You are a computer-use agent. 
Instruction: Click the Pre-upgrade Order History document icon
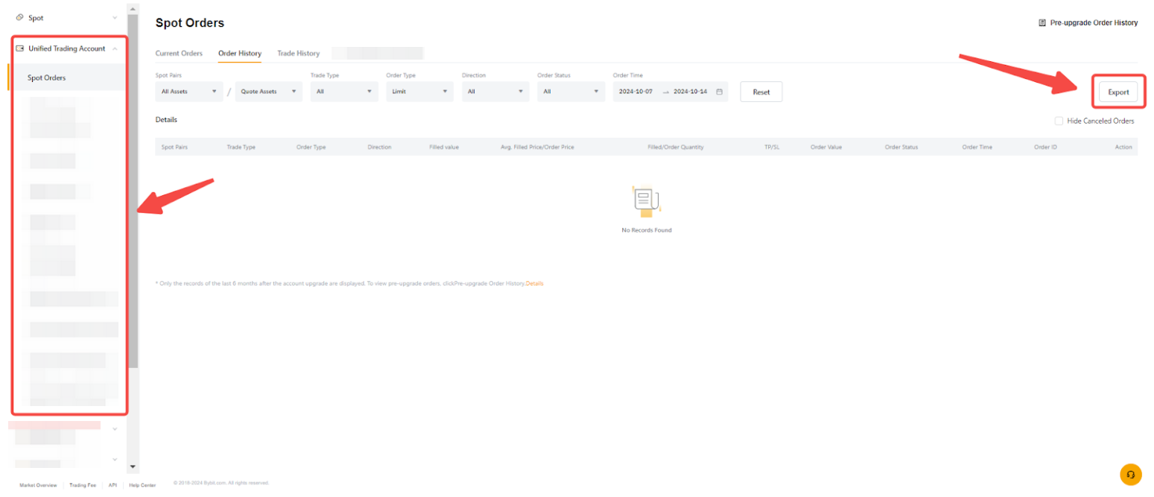tap(1042, 23)
